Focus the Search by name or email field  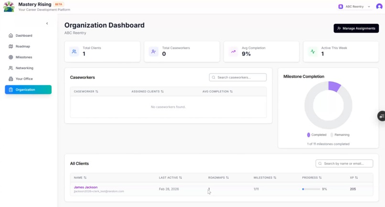(x=344, y=163)
